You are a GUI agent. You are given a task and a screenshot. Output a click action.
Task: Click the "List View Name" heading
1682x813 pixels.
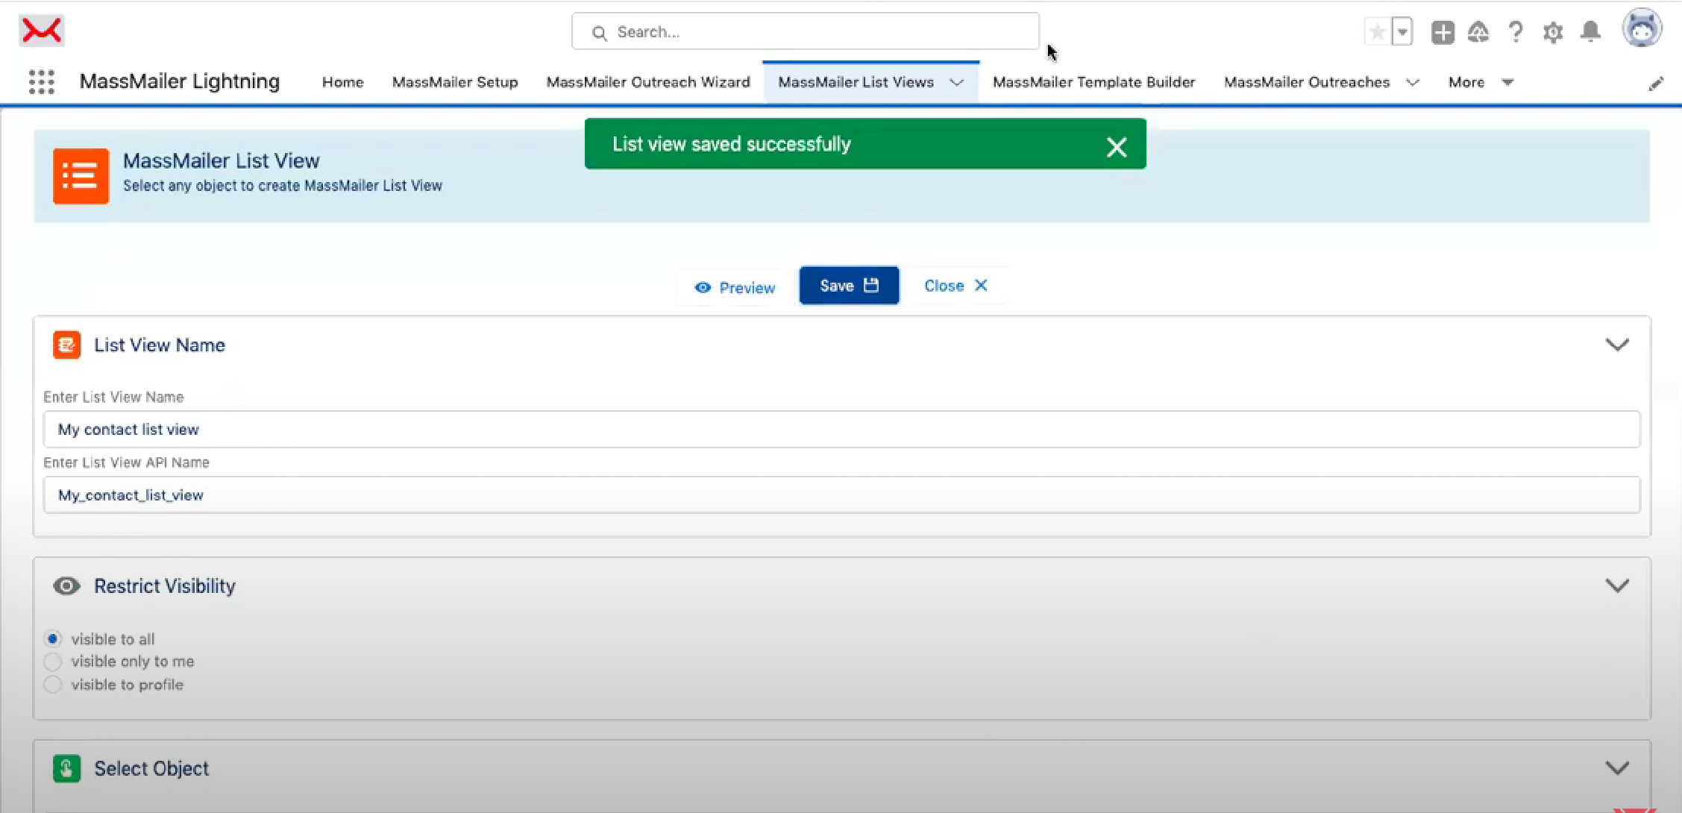point(160,345)
